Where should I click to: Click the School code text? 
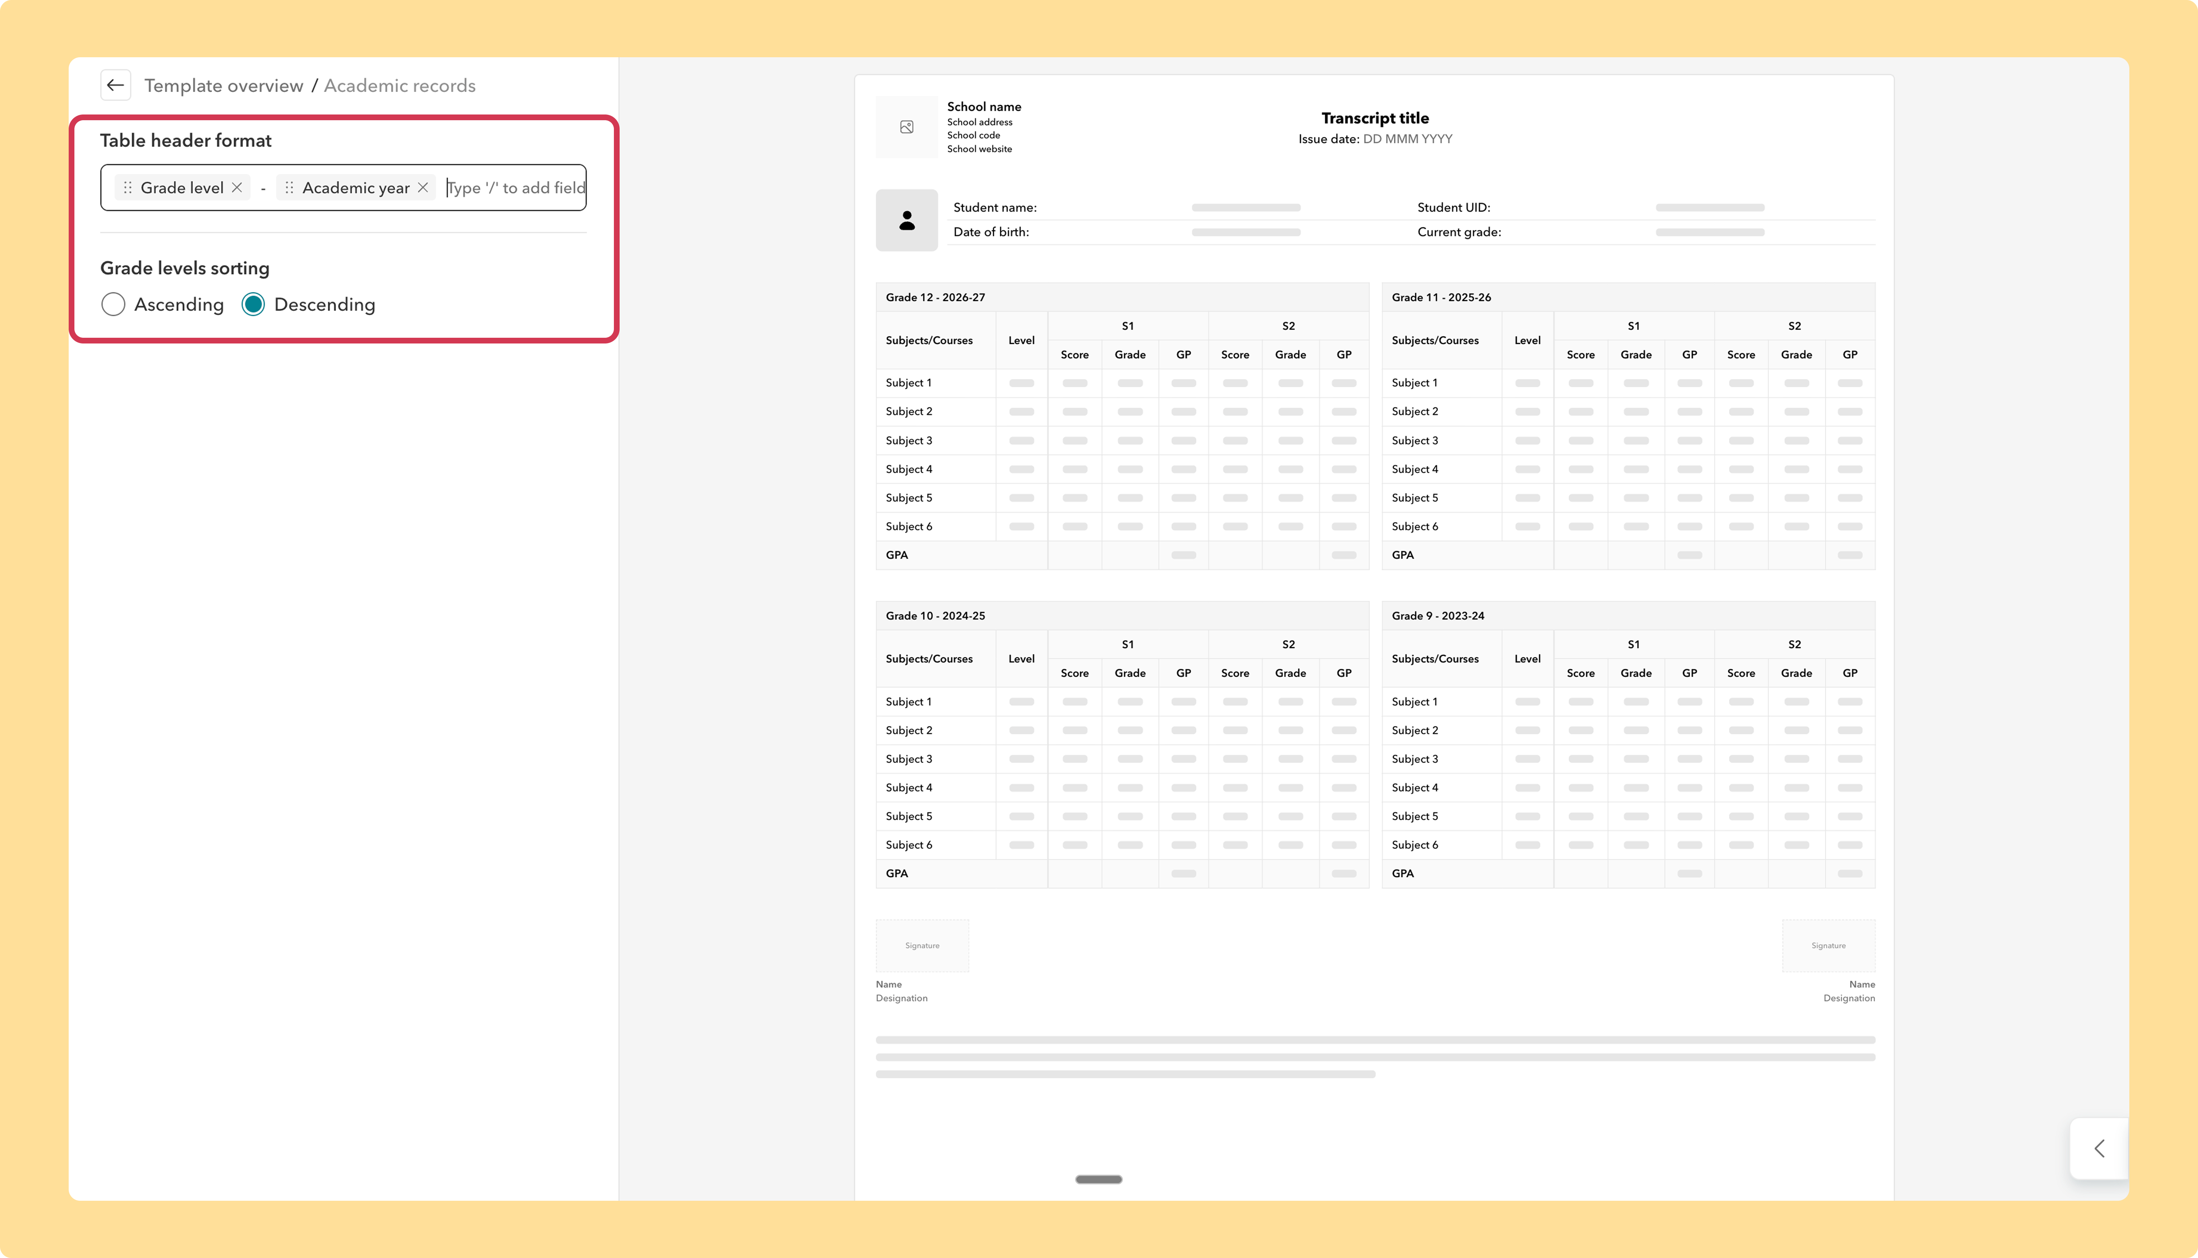973,135
